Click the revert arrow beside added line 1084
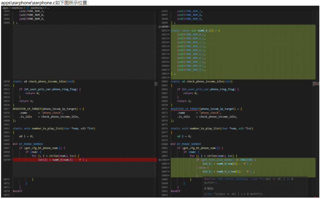Image resolution: width=321 pixels, height=199 pixels. pyautogui.click(x=159, y=160)
